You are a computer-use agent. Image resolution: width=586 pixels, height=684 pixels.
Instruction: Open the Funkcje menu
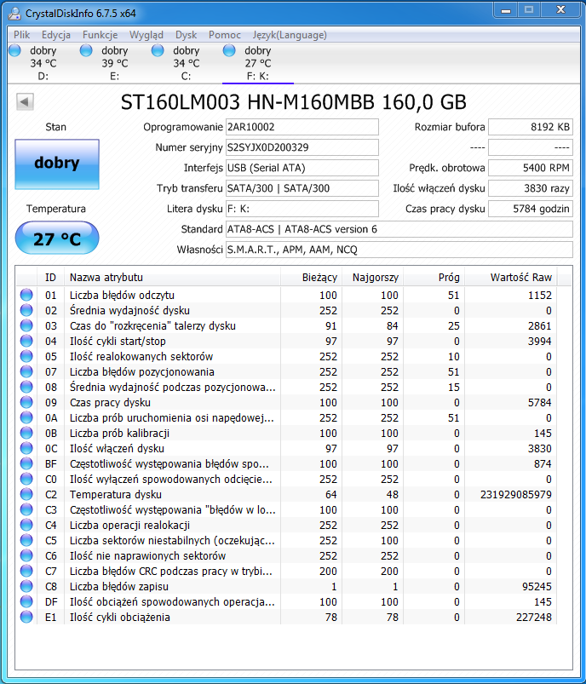[100, 35]
